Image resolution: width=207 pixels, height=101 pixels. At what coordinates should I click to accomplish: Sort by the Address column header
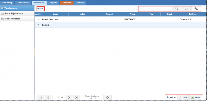pos(193,14)
